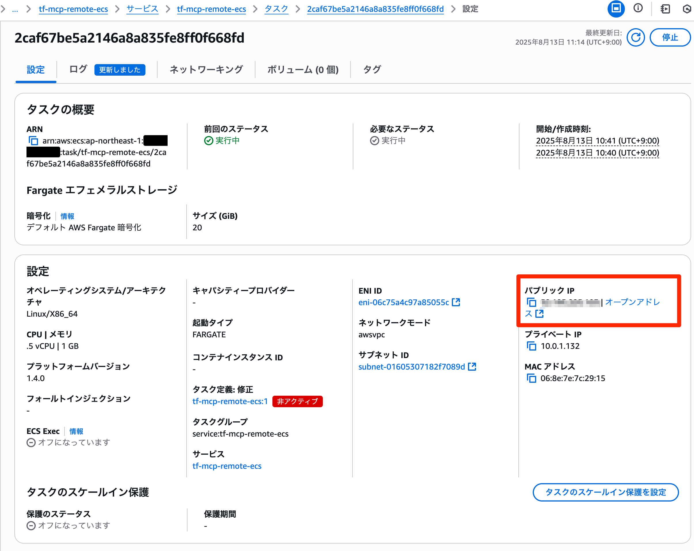Switch to the 設定 tab
The width and height of the screenshot is (694, 551).
[36, 69]
